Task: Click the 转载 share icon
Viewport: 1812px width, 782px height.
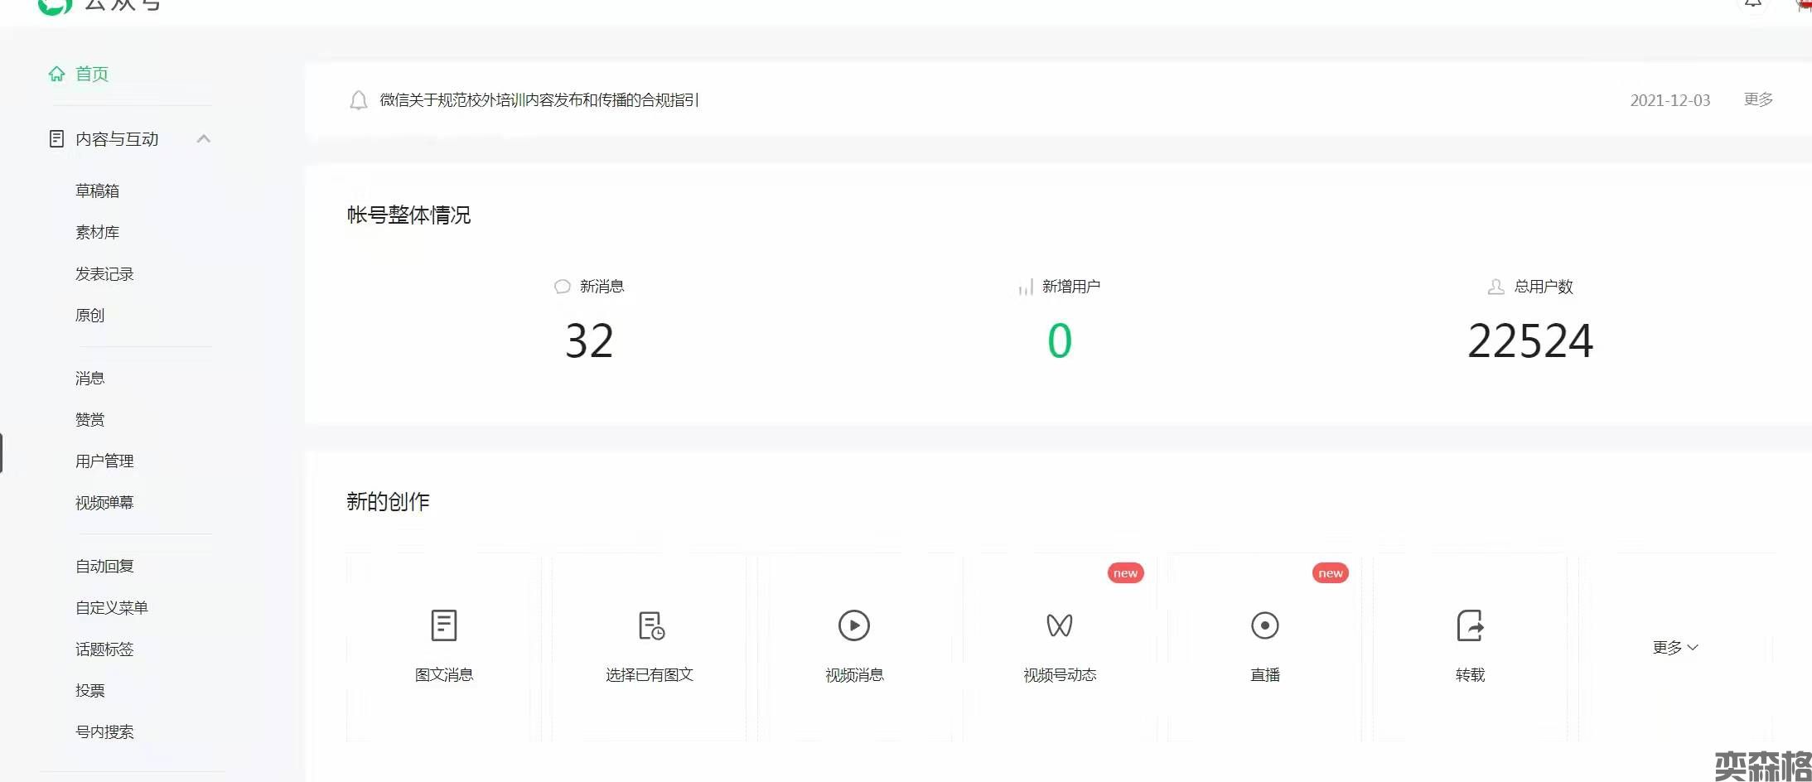Action: [1471, 625]
